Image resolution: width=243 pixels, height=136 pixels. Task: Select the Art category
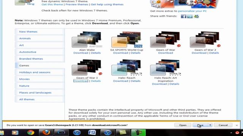(40, 45)
